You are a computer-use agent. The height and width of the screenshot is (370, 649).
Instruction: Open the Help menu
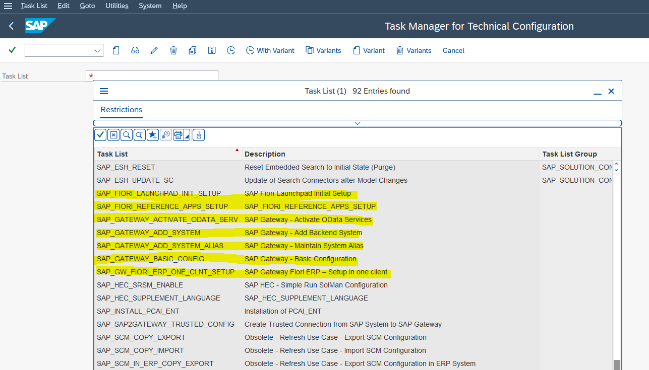[180, 6]
